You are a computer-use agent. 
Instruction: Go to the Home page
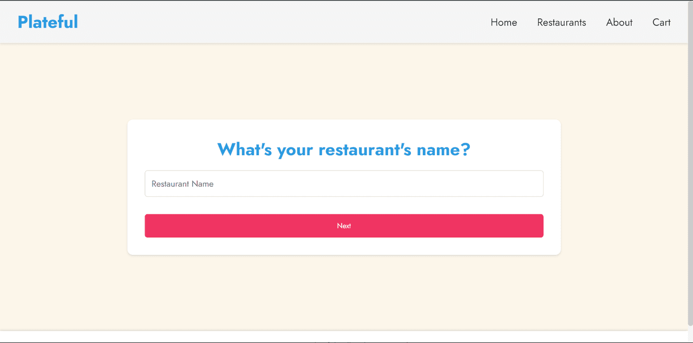pos(504,22)
